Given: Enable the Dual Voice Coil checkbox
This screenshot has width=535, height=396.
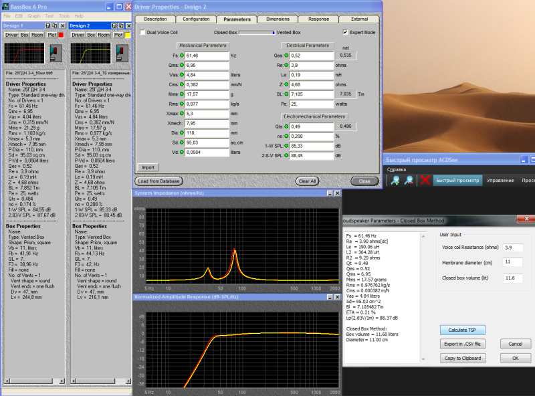Looking at the screenshot, I should (142, 32).
